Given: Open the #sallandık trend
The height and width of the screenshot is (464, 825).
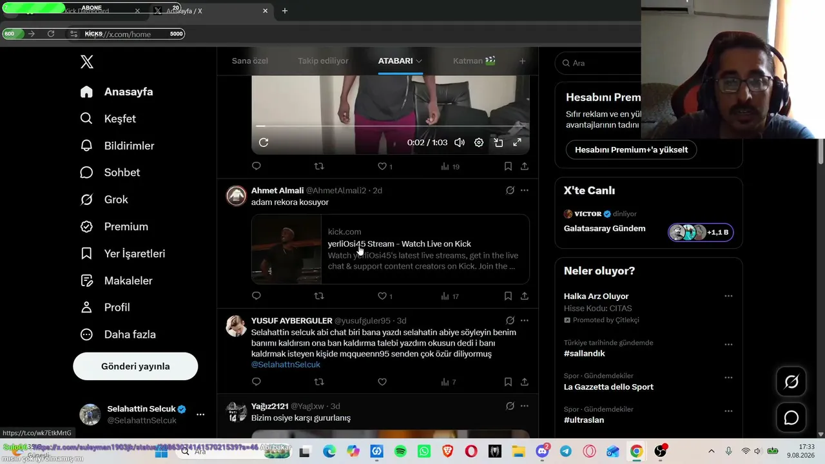Looking at the screenshot, I should (585, 354).
